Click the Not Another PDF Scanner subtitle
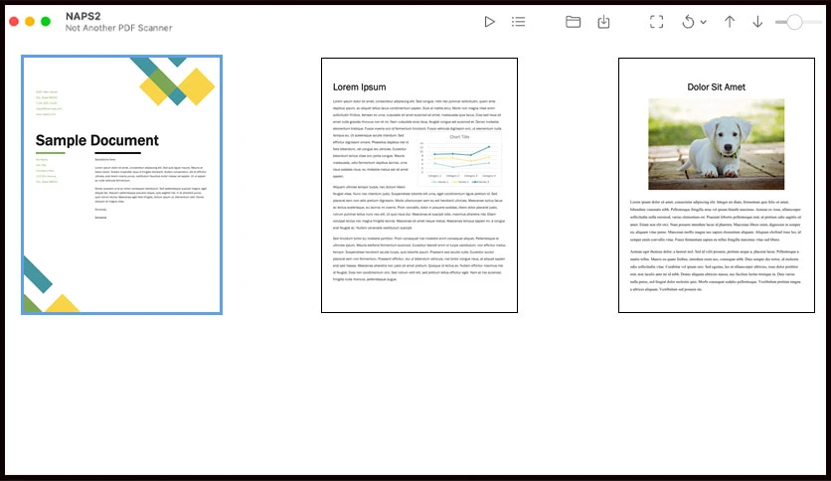The width and height of the screenshot is (831, 481). click(118, 28)
